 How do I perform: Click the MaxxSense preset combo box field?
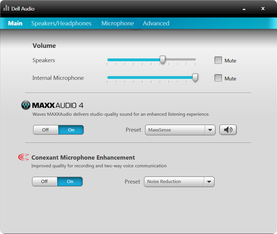[x=180, y=130]
